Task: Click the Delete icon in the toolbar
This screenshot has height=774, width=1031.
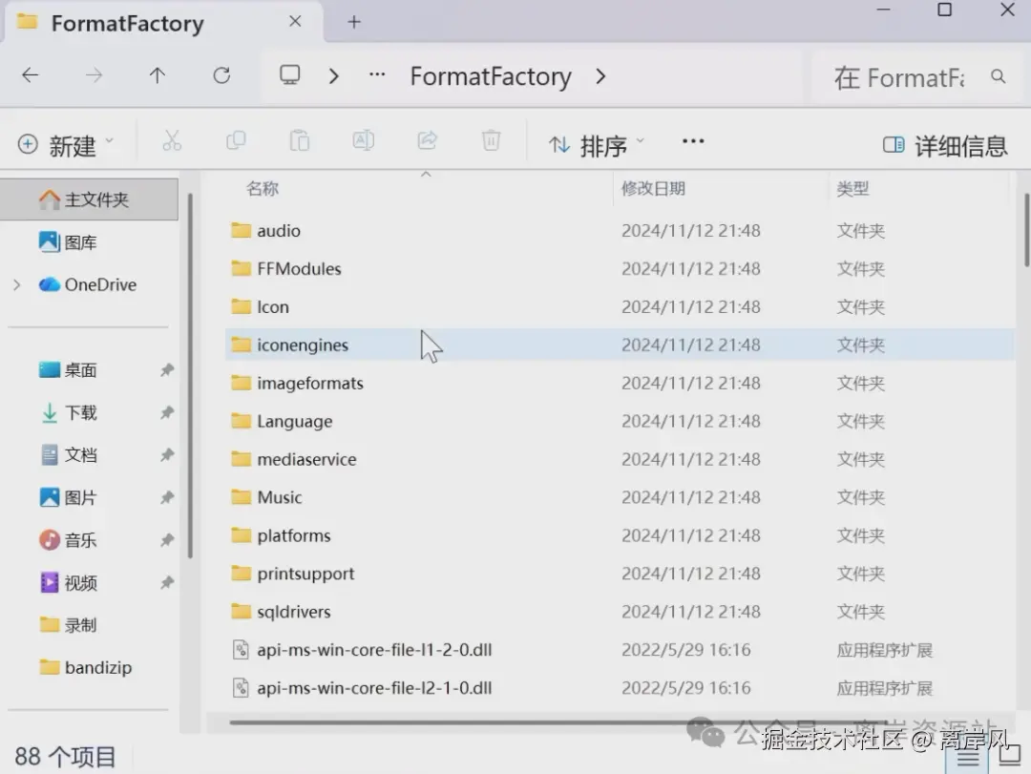Action: pos(491,140)
